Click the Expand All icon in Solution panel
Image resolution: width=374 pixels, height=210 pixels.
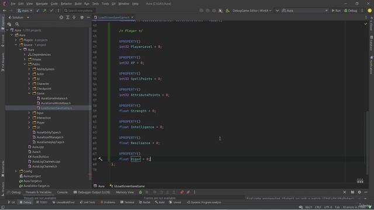[x=68, y=17]
